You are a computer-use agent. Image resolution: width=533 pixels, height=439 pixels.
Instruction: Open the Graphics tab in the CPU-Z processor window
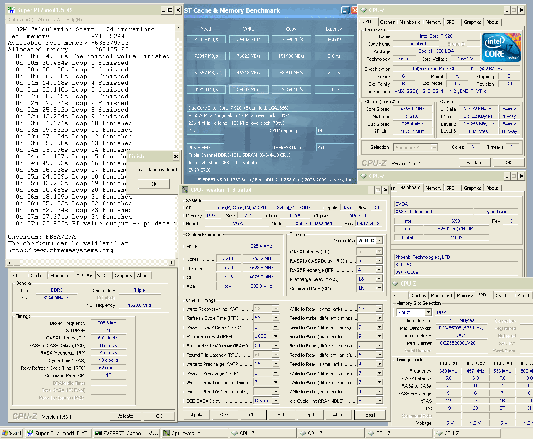click(472, 22)
